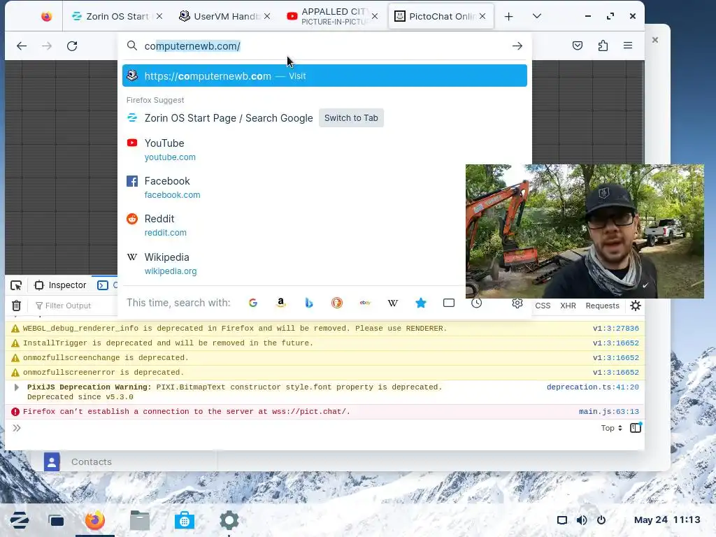This screenshot has height=537, width=716.
Task: Search this time with Amazon icon
Action: click(x=281, y=303)
